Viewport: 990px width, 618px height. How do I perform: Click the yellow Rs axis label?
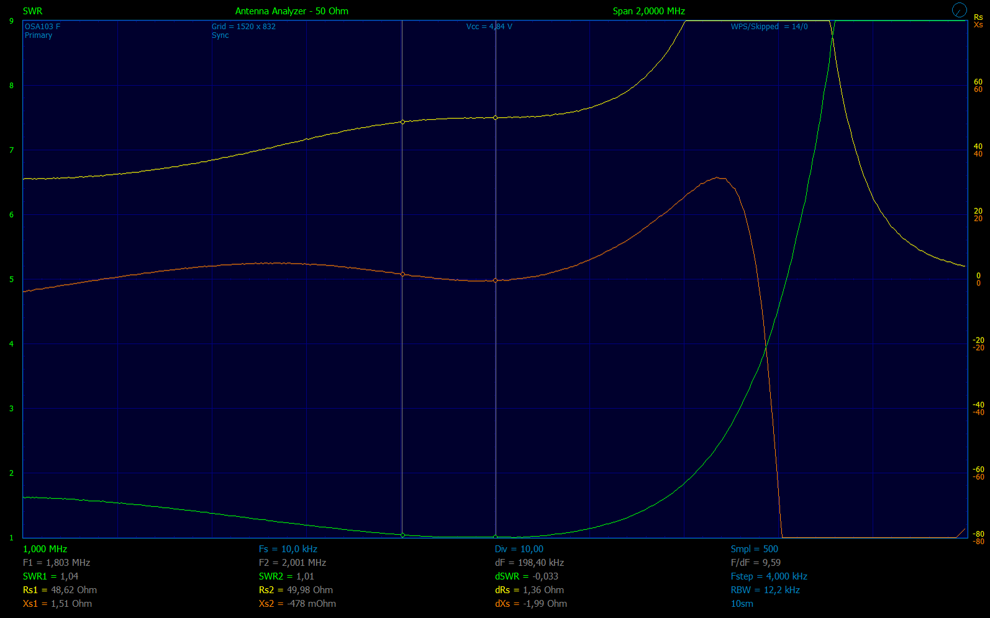(x=978, y=17)
